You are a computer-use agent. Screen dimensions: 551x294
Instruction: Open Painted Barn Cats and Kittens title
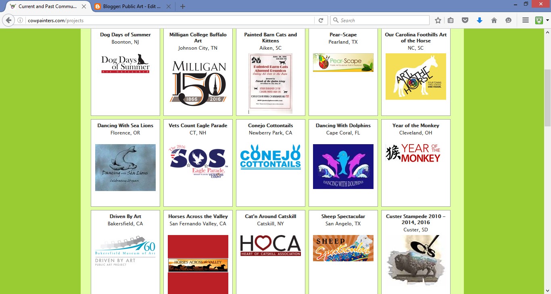click(x=271, y=38)
